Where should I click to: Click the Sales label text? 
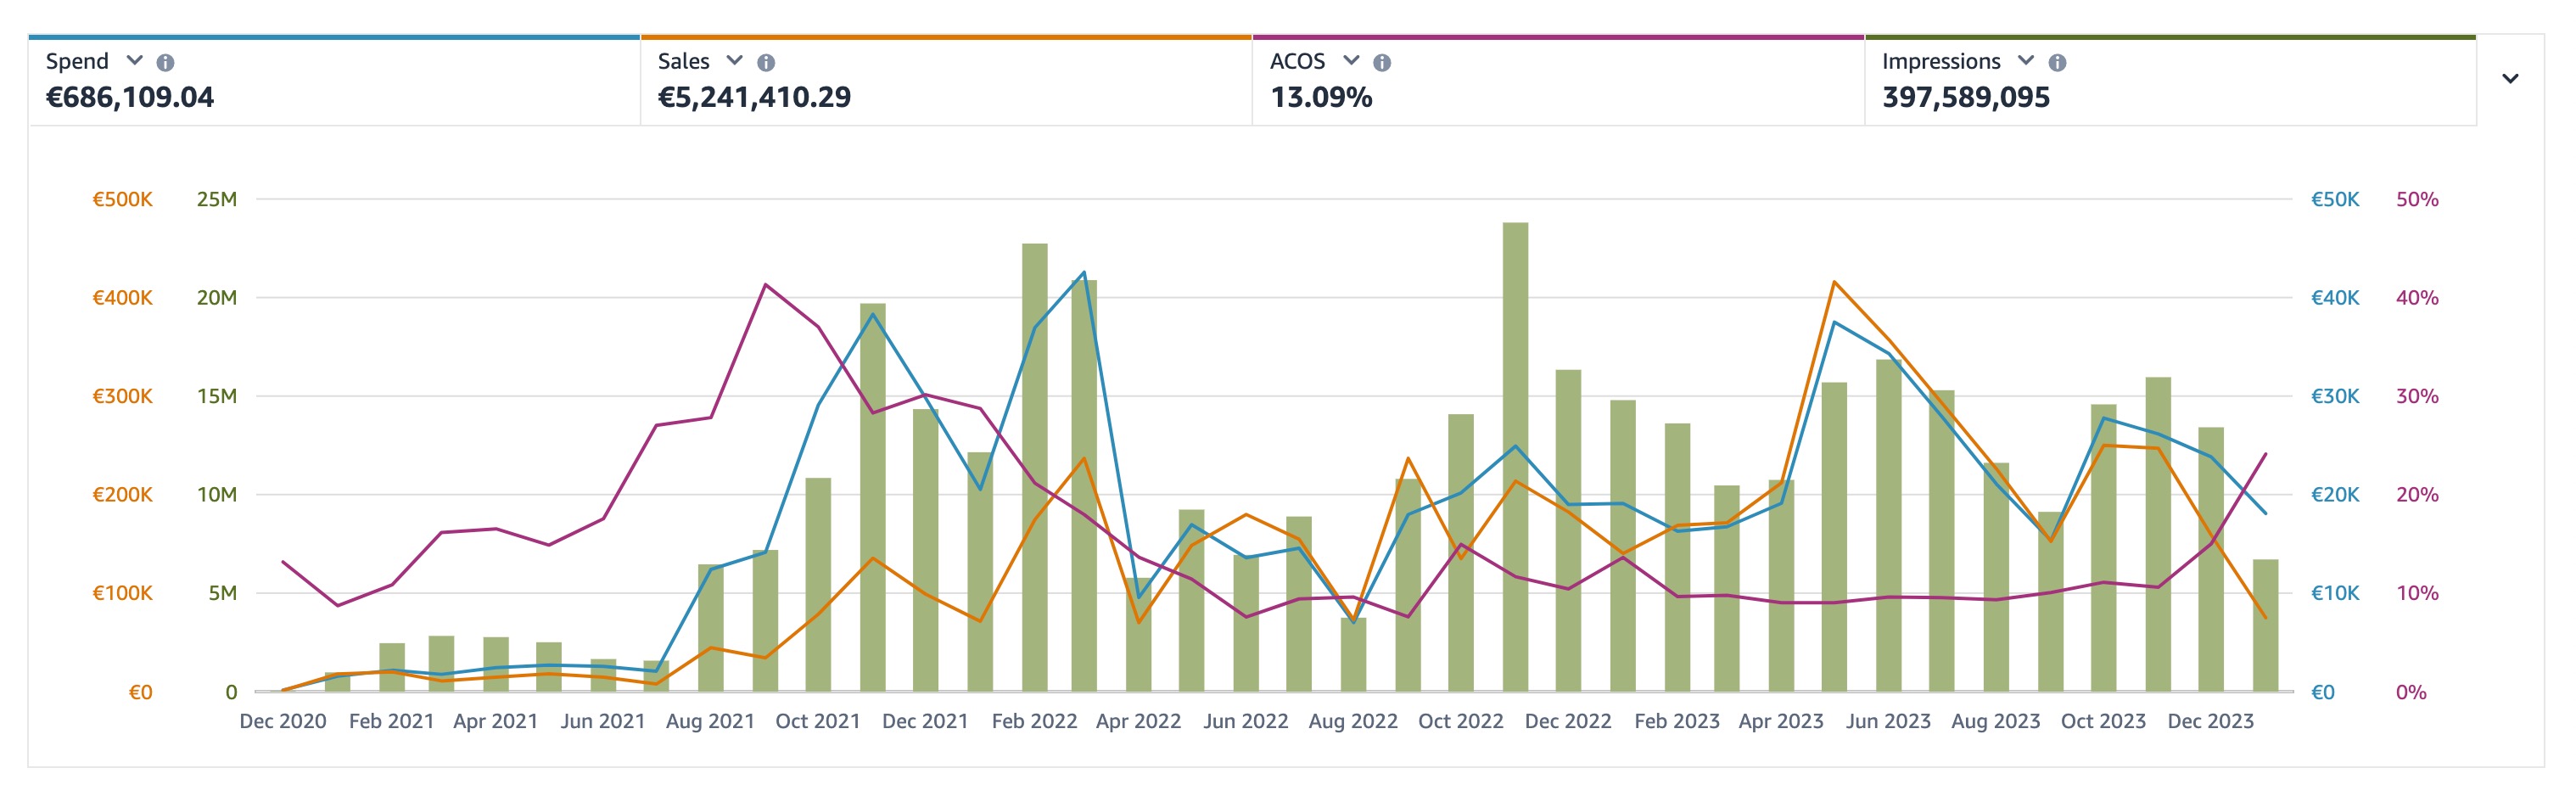tap(684, 61)
